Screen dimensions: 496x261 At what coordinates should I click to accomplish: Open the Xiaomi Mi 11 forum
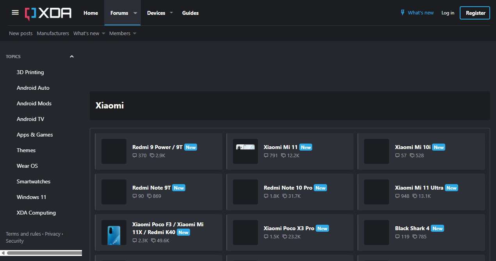coord(281,147)
